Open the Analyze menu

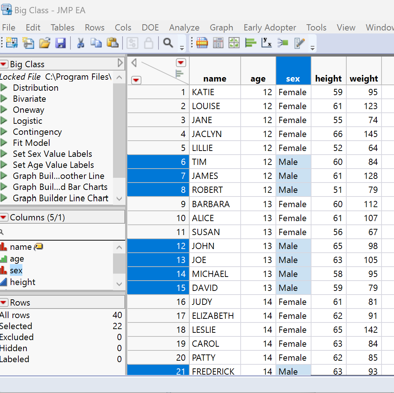(x=184, y=28)
